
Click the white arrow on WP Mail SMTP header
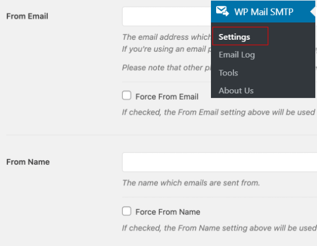pyautogui.click(x=313, y=12)
